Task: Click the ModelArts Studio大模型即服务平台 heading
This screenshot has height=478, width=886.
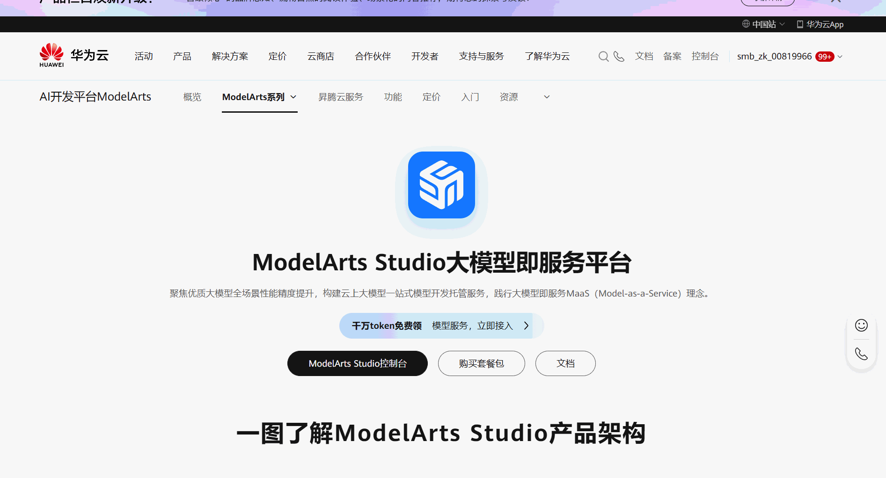Action: [x=442, y=262]
